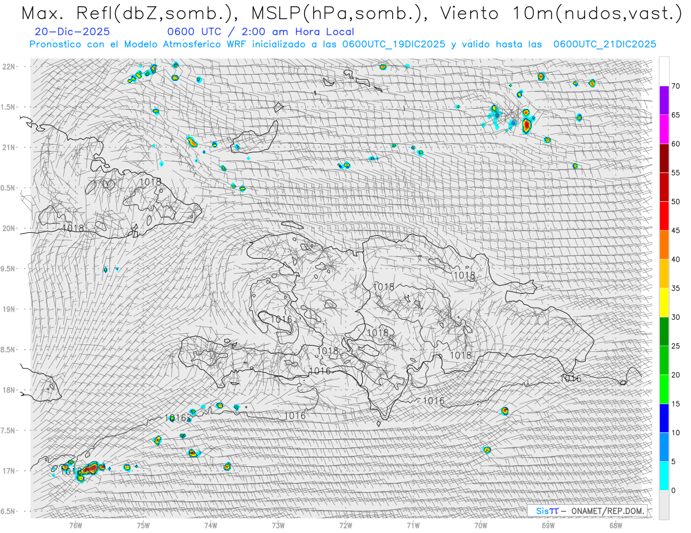Click the latitude axis label '18N'
691x533 pixels.
coord(9,390)
